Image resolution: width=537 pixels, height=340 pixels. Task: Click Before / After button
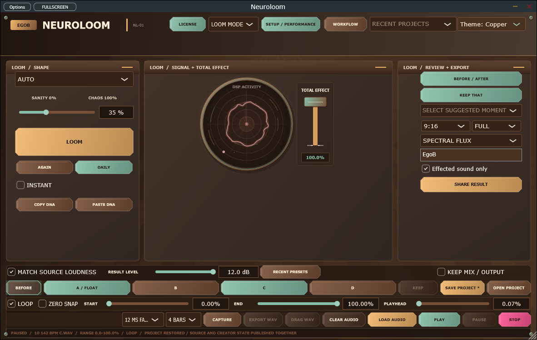coord(471,79)
